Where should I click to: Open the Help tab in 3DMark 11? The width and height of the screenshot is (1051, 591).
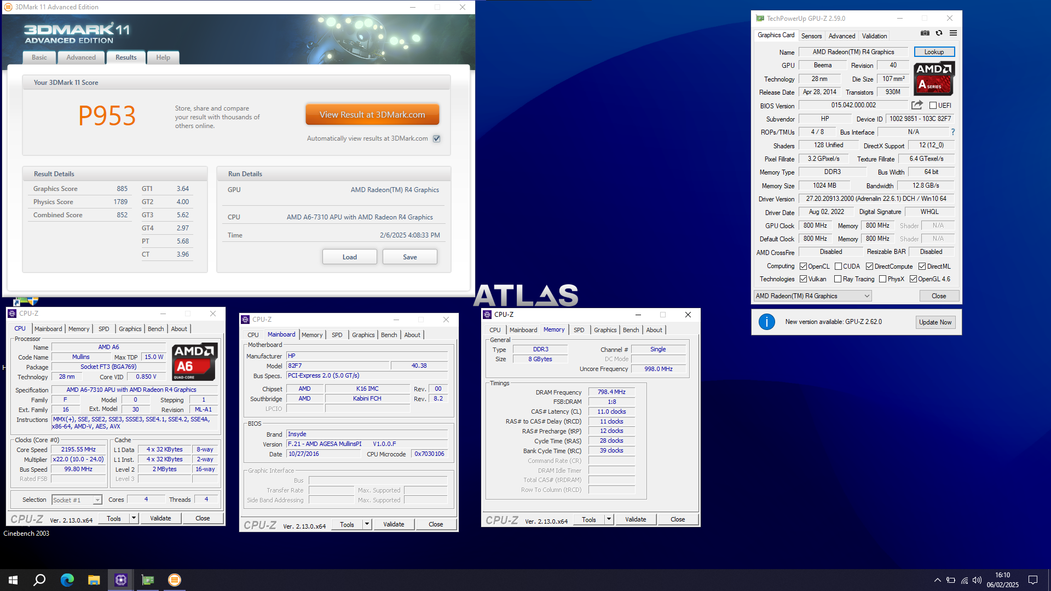(163, 57)
